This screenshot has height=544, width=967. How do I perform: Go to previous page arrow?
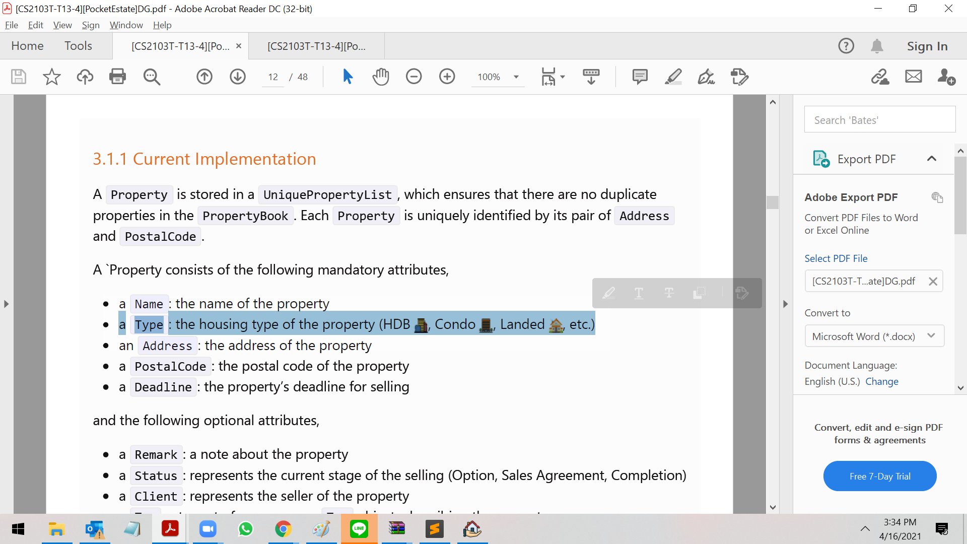tap(204, 77)
